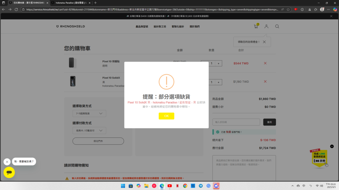
Task: Click the 套用 apply discount button
Action: point(269,122)
